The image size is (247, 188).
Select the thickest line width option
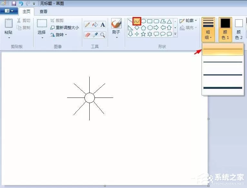(223, 88)
